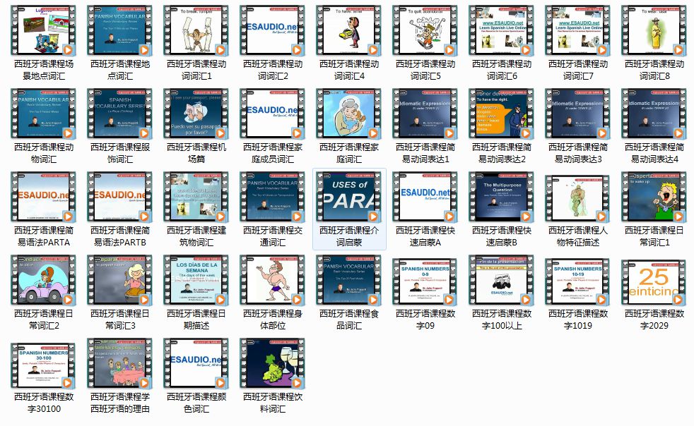
Task: Select the 西班牙语课程机场篇 video file
Action: pyautogui.click(x=196, y=115)
